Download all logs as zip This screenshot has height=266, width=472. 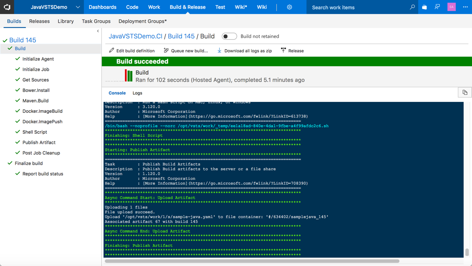244,51
